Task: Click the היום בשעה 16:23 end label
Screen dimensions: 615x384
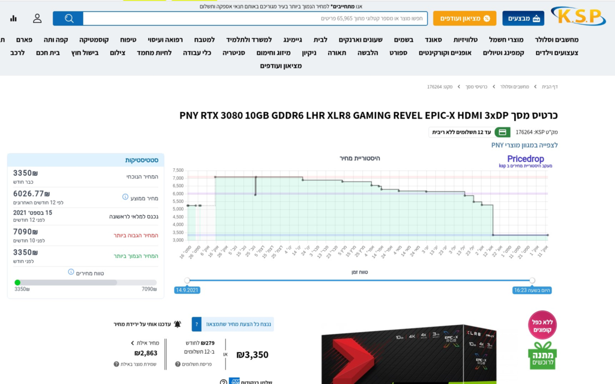Action: click(532, 290)
